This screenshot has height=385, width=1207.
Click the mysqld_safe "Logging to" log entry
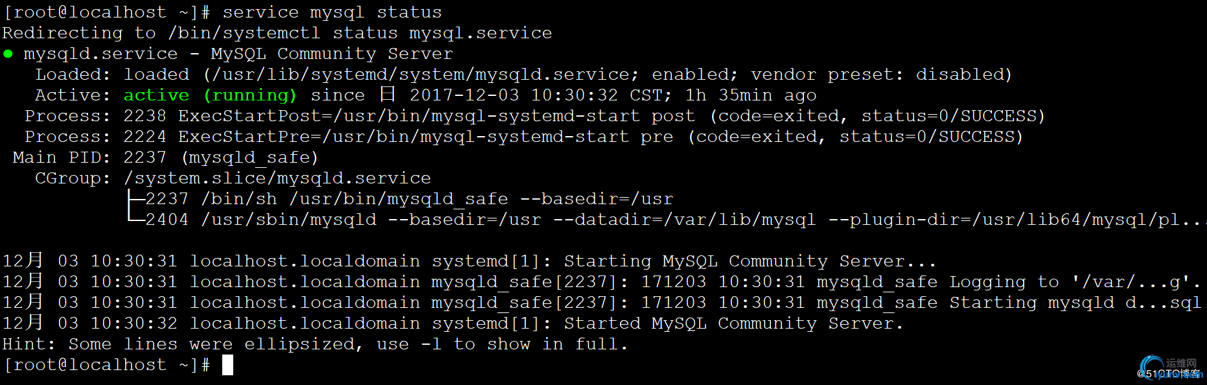tap(601, 282)
